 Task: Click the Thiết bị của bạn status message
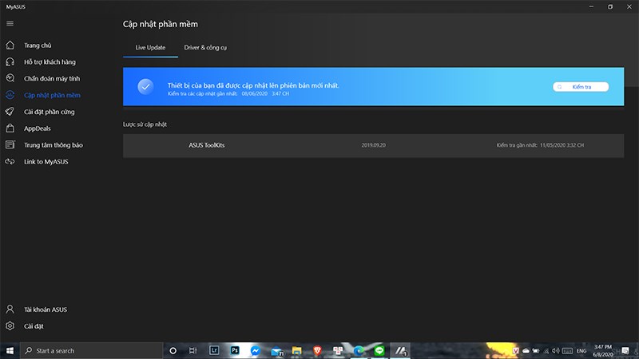(253, 85)
